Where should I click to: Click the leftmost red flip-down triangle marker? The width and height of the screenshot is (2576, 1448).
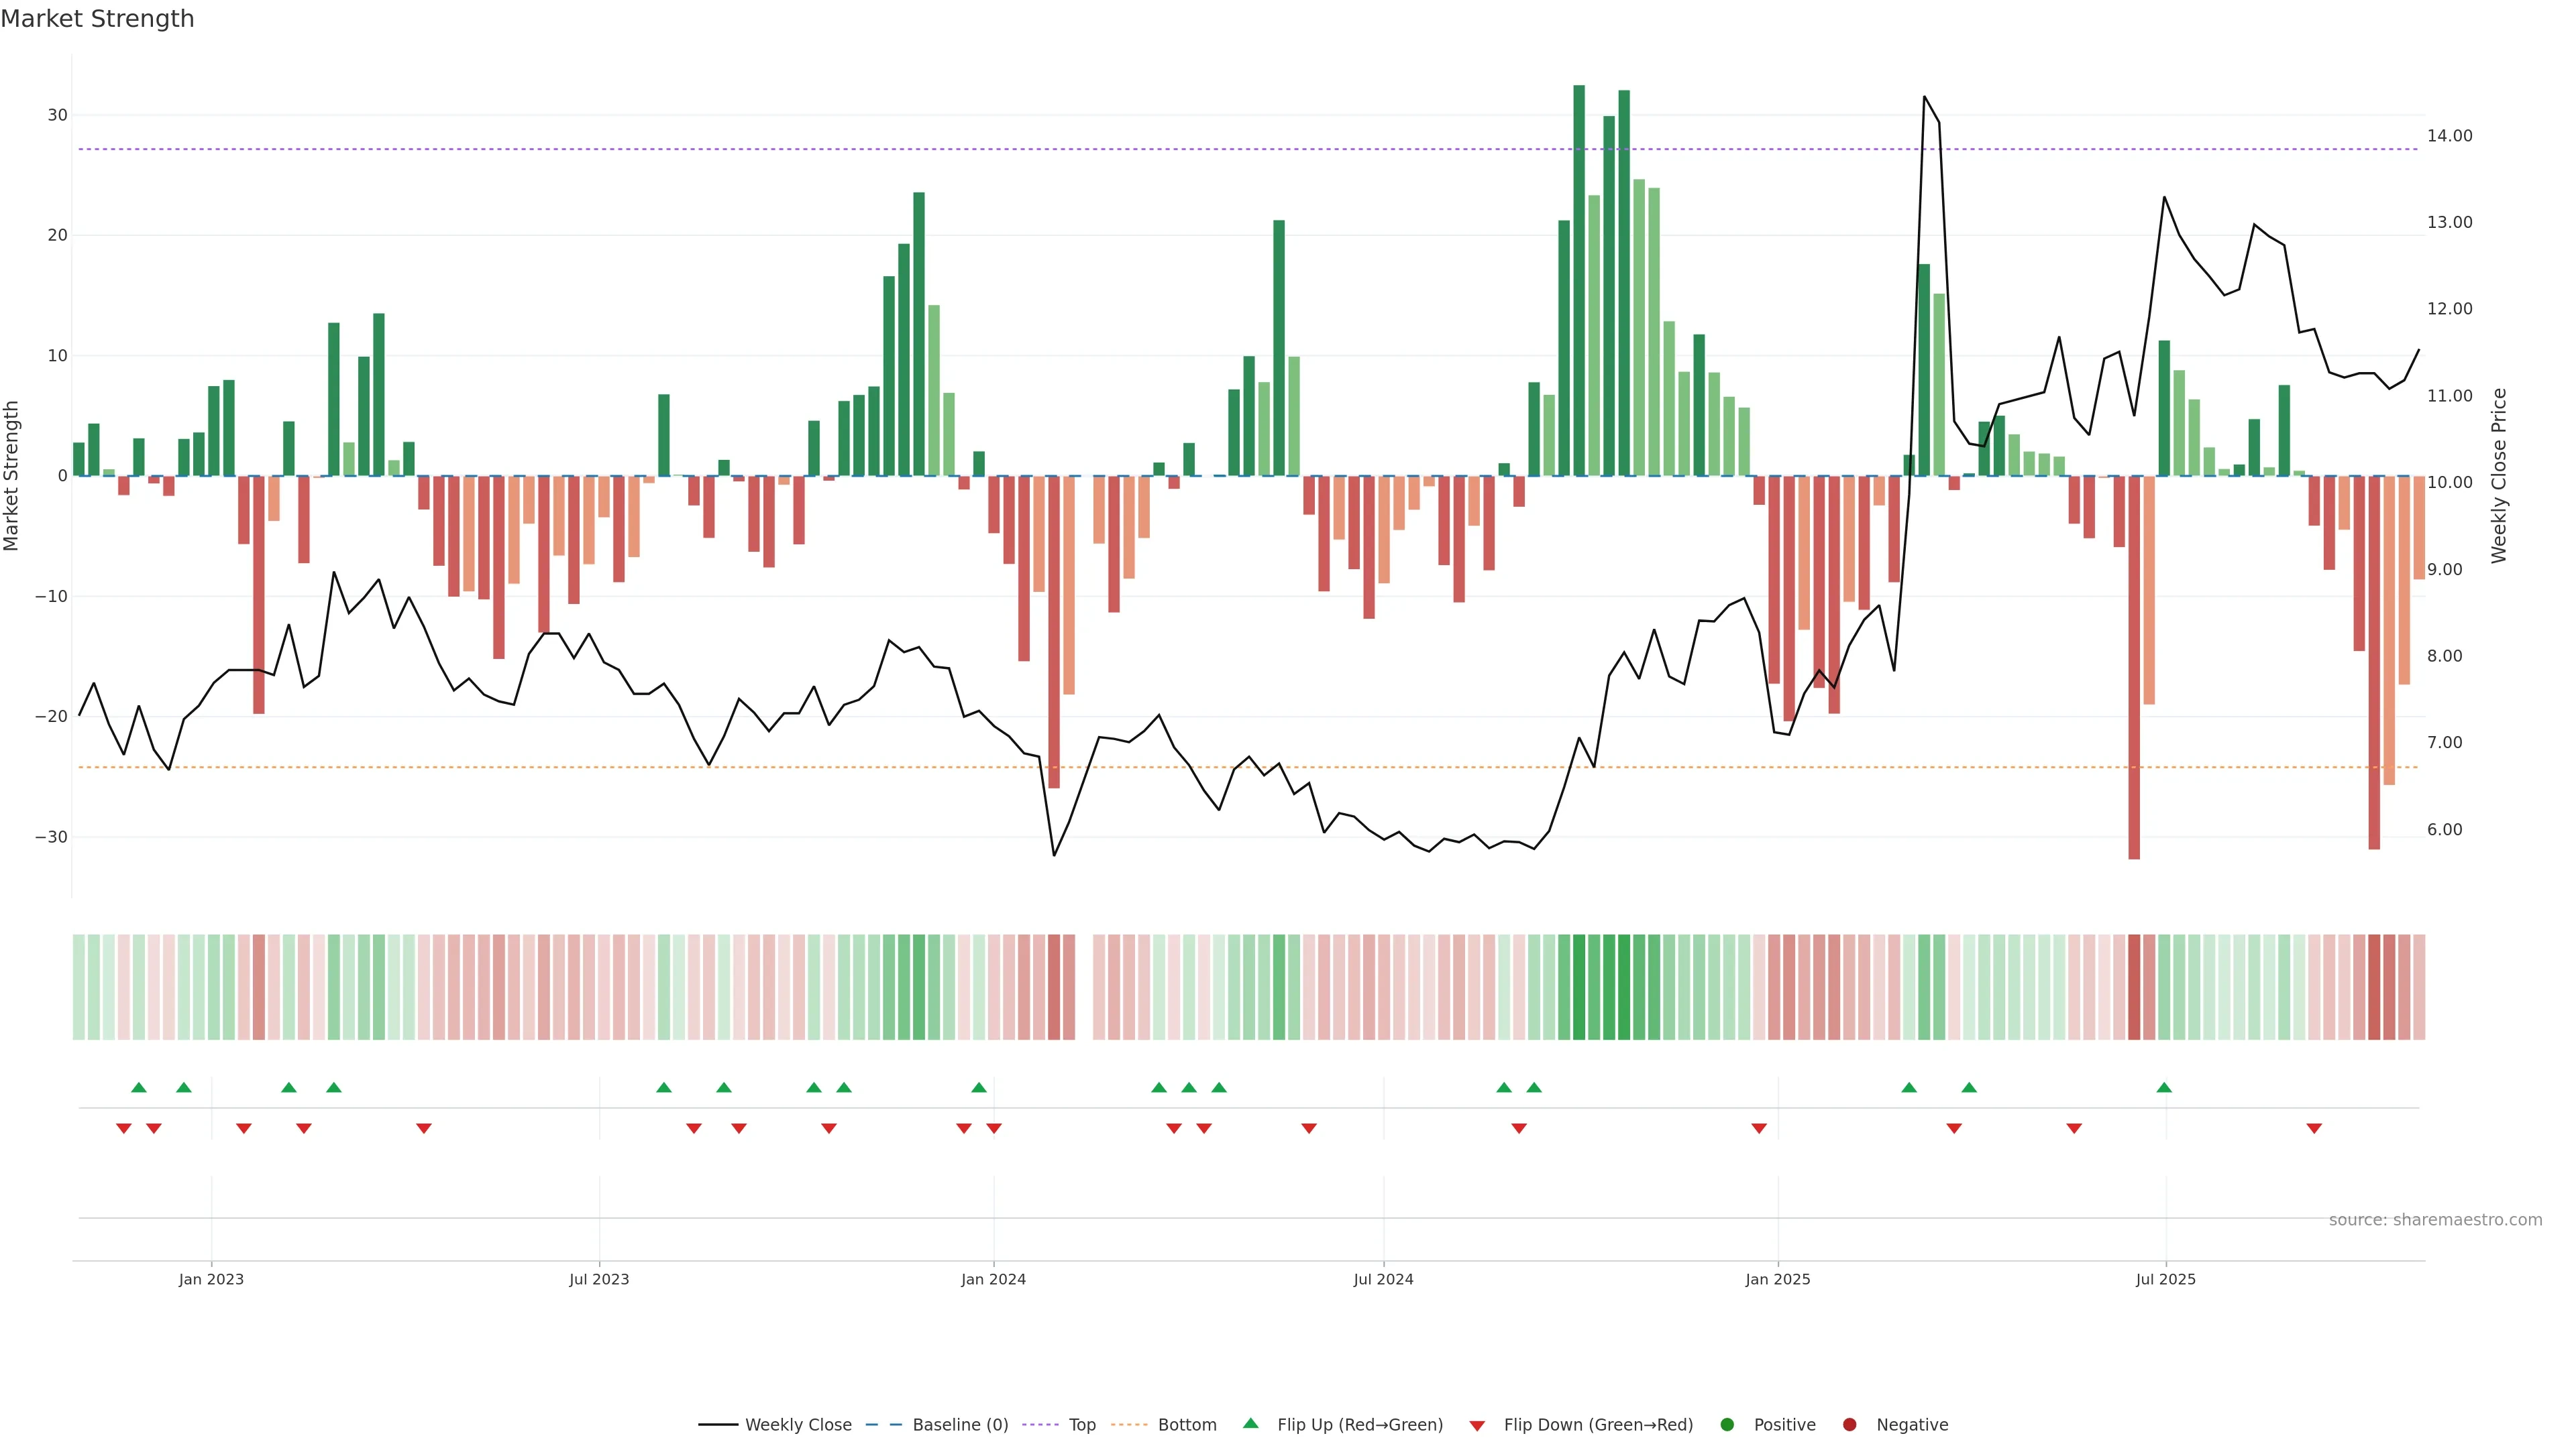click(x=124, y=1128)
